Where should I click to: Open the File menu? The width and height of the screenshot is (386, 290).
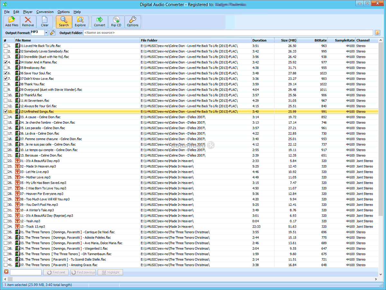(x=7, y=12)
